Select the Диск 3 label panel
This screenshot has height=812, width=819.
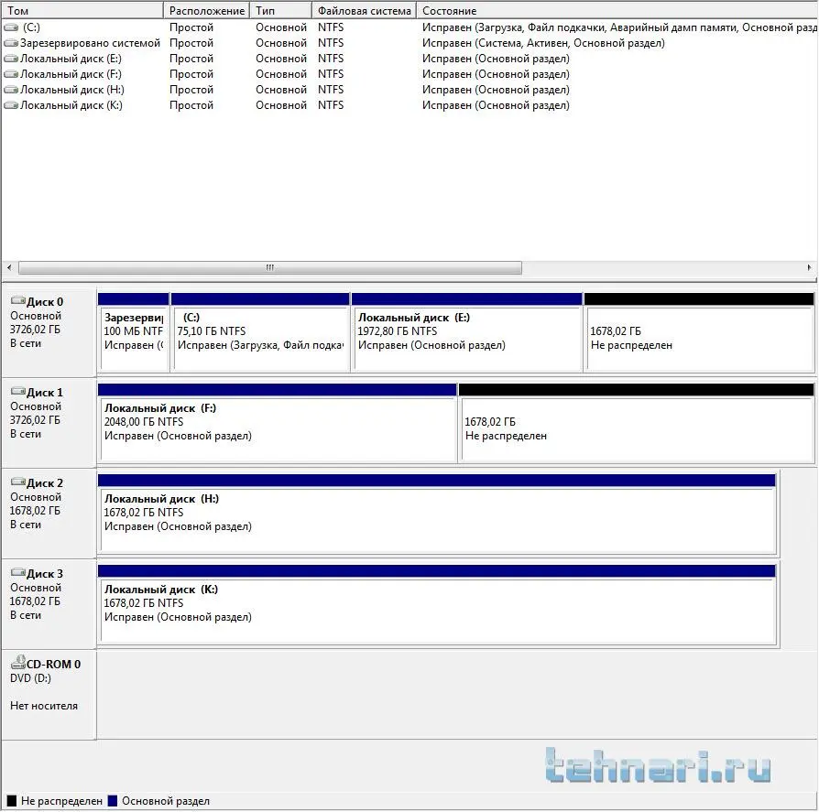tap(49, 604)
